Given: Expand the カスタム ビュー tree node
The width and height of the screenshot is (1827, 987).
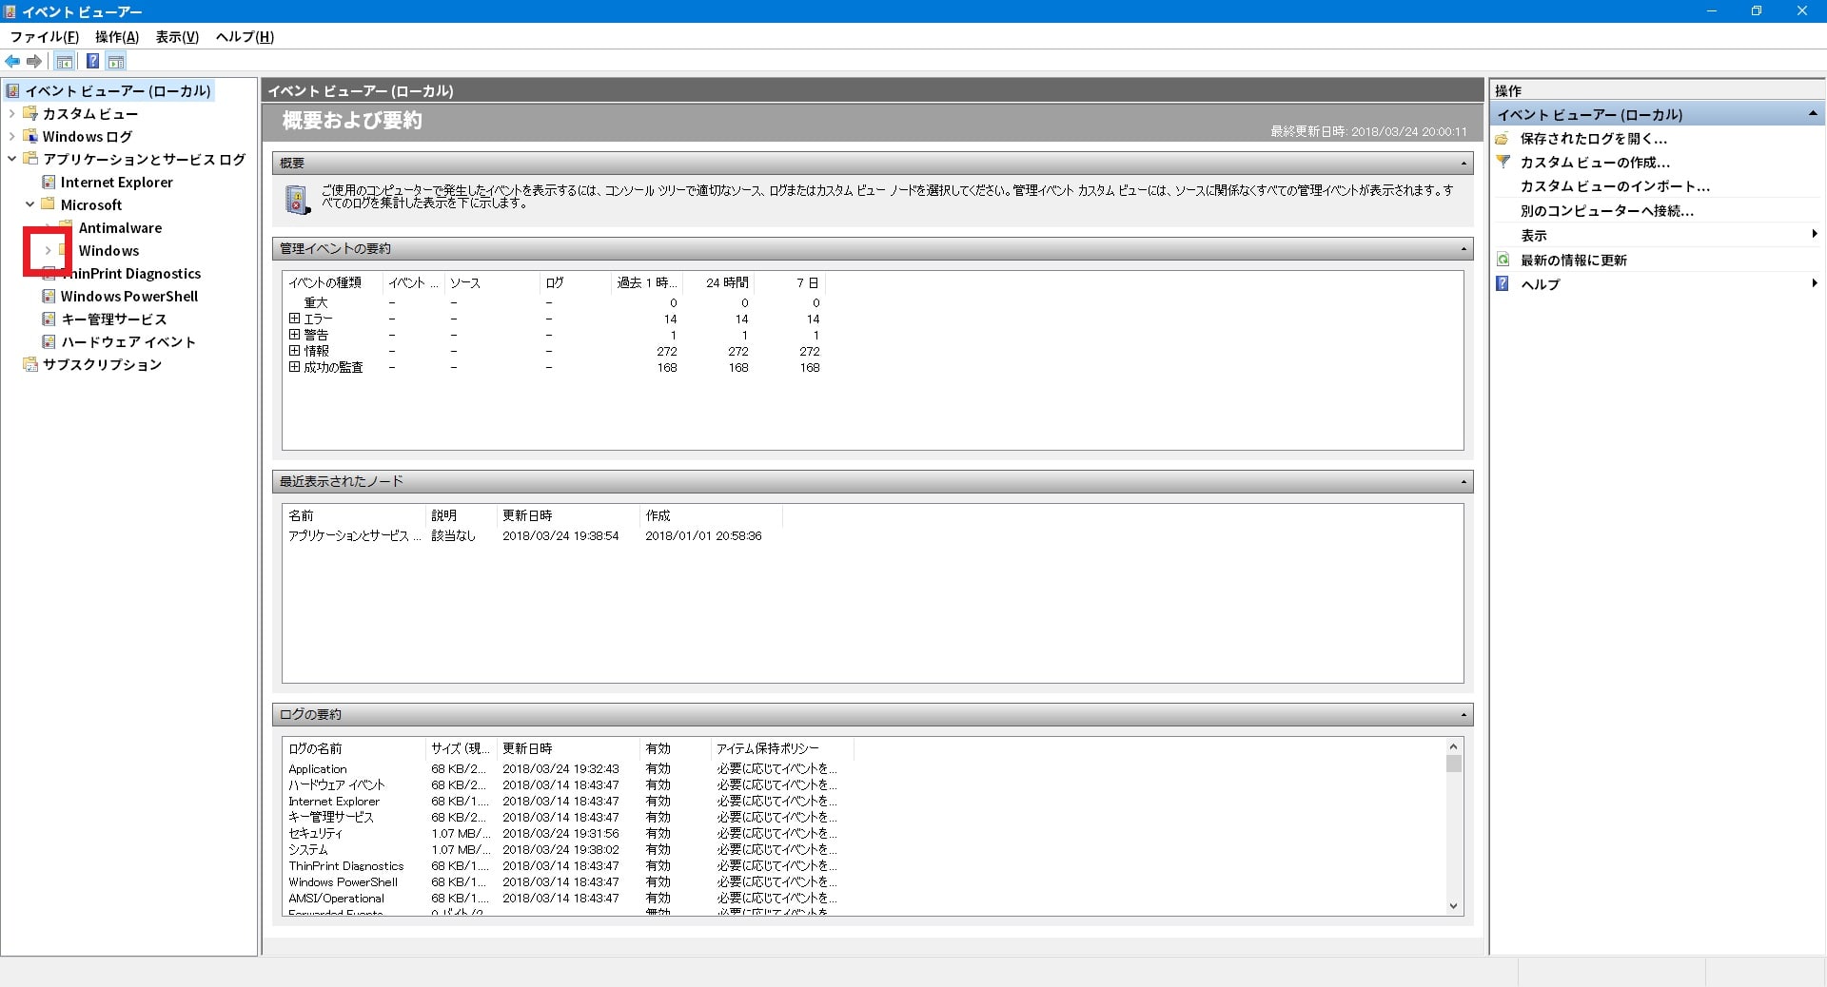Looking at the screenshot, I should click(x=11, y=113).
